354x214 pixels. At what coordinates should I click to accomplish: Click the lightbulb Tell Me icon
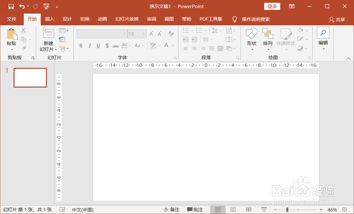[235, 19]
